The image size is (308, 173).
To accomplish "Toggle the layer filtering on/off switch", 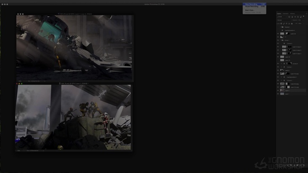I will (304, 16).
